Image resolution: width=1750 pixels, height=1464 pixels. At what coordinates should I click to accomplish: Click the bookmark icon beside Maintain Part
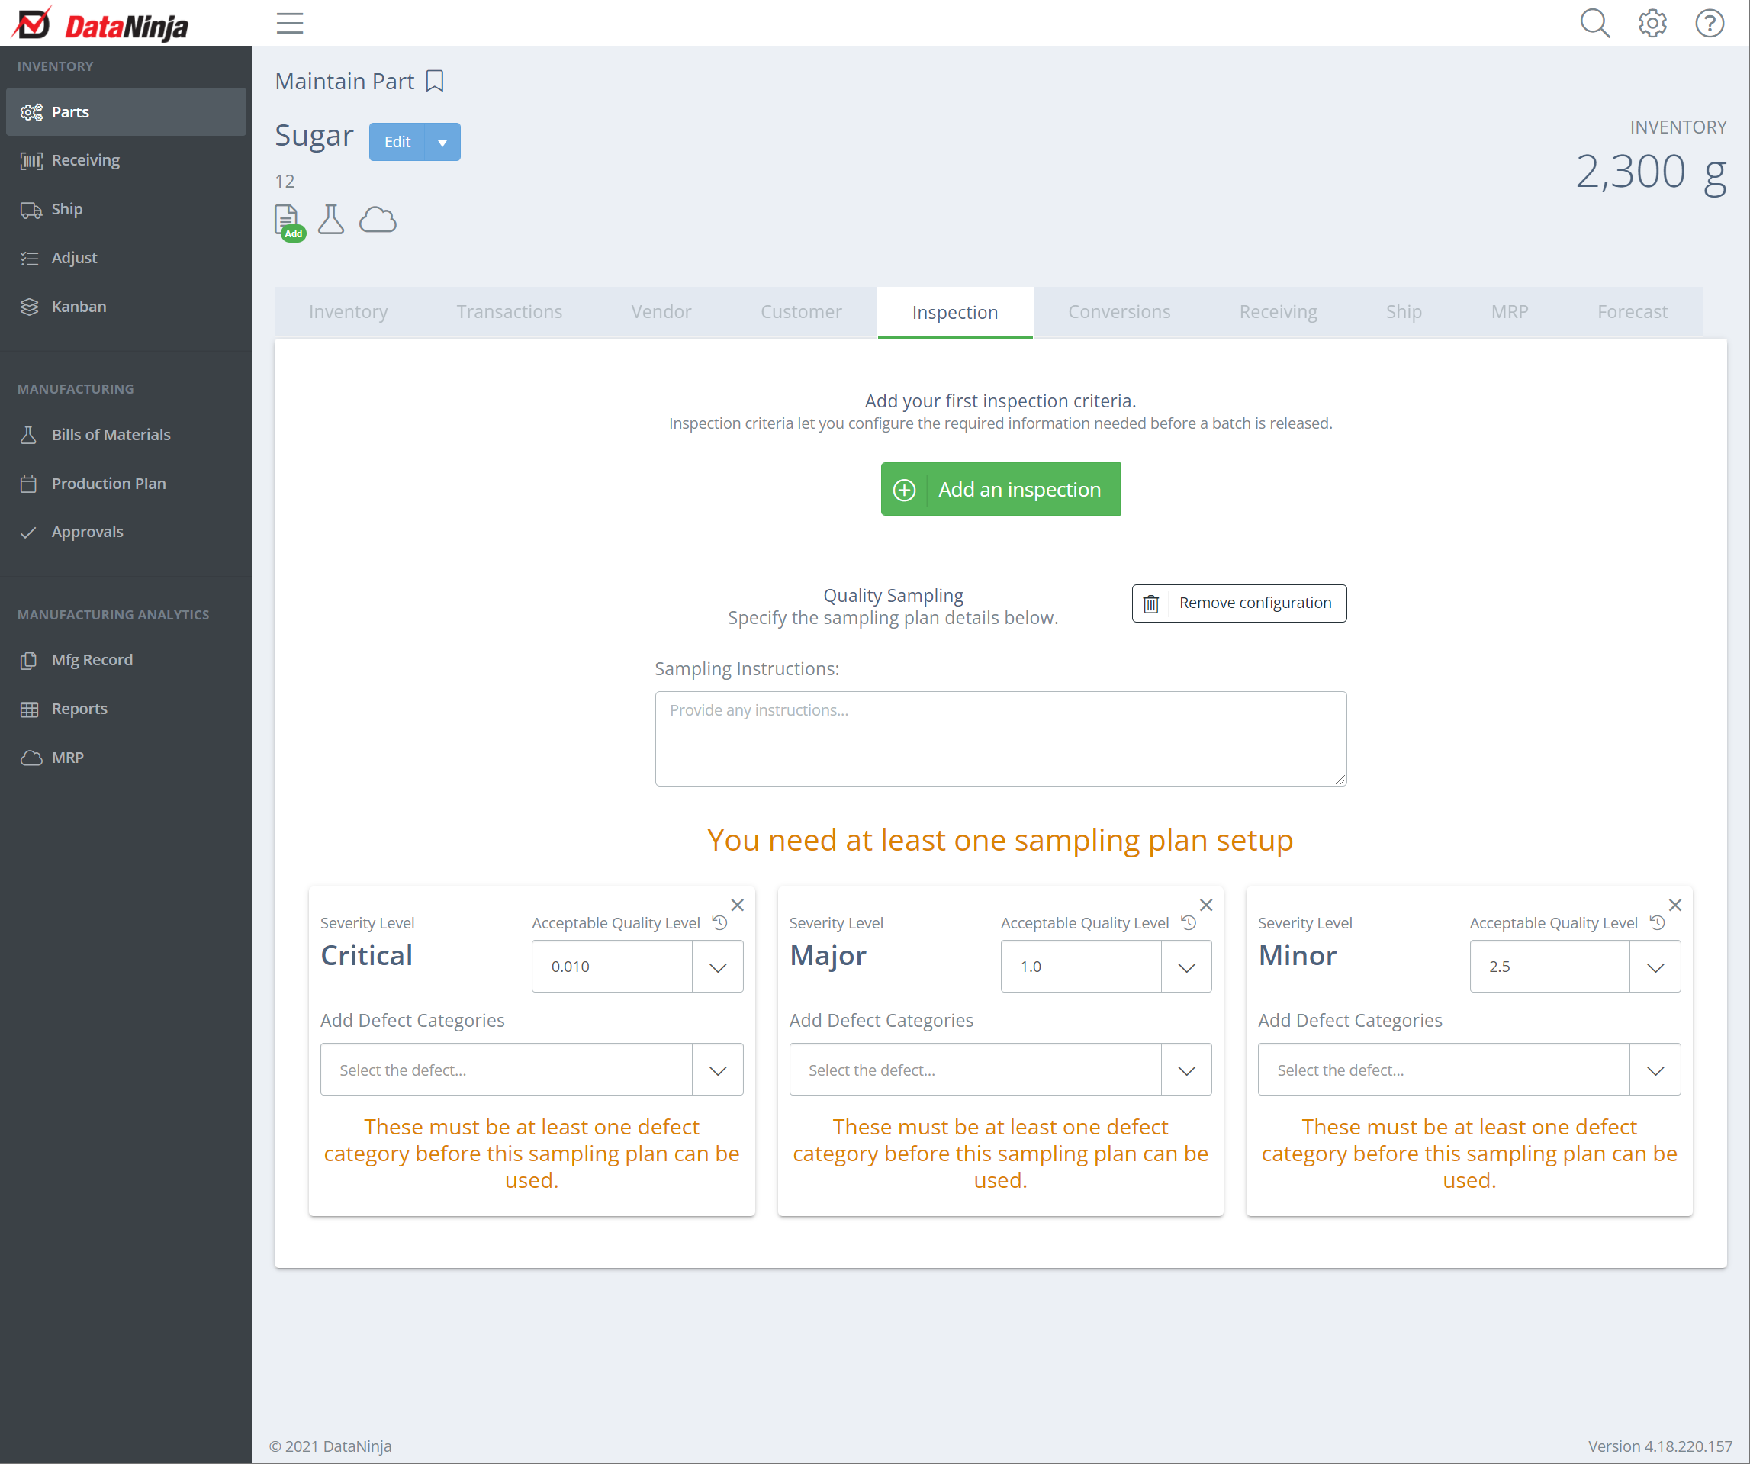point(434,82)
